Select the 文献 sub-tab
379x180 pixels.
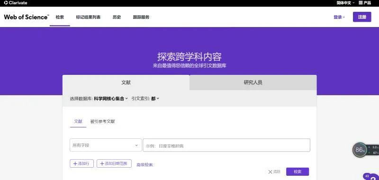coord(78,122)
